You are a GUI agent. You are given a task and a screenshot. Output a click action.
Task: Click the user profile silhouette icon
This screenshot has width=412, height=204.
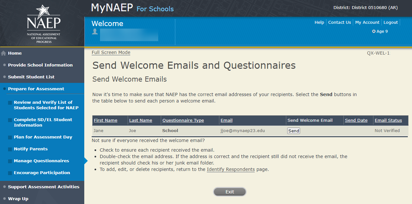[95, 31]
